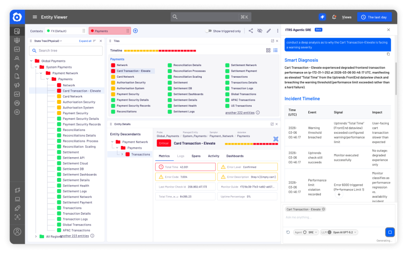Select the Payments context tab
This screenshot has height=254, width=407.
point(110,31)
